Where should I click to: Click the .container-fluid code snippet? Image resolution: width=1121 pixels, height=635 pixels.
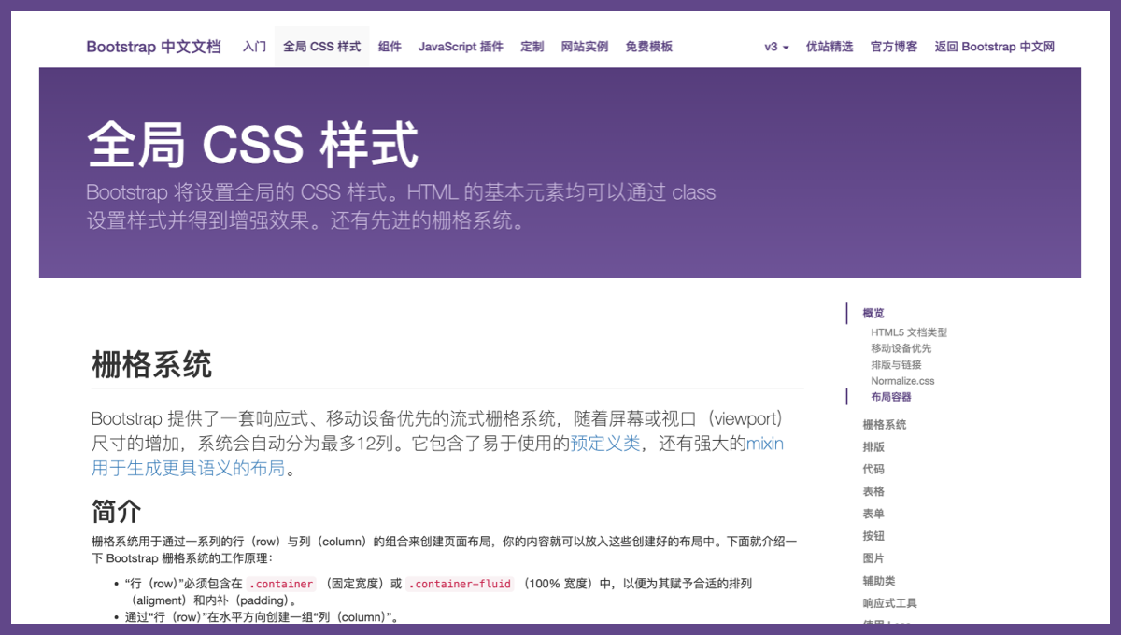pos(461,584)
